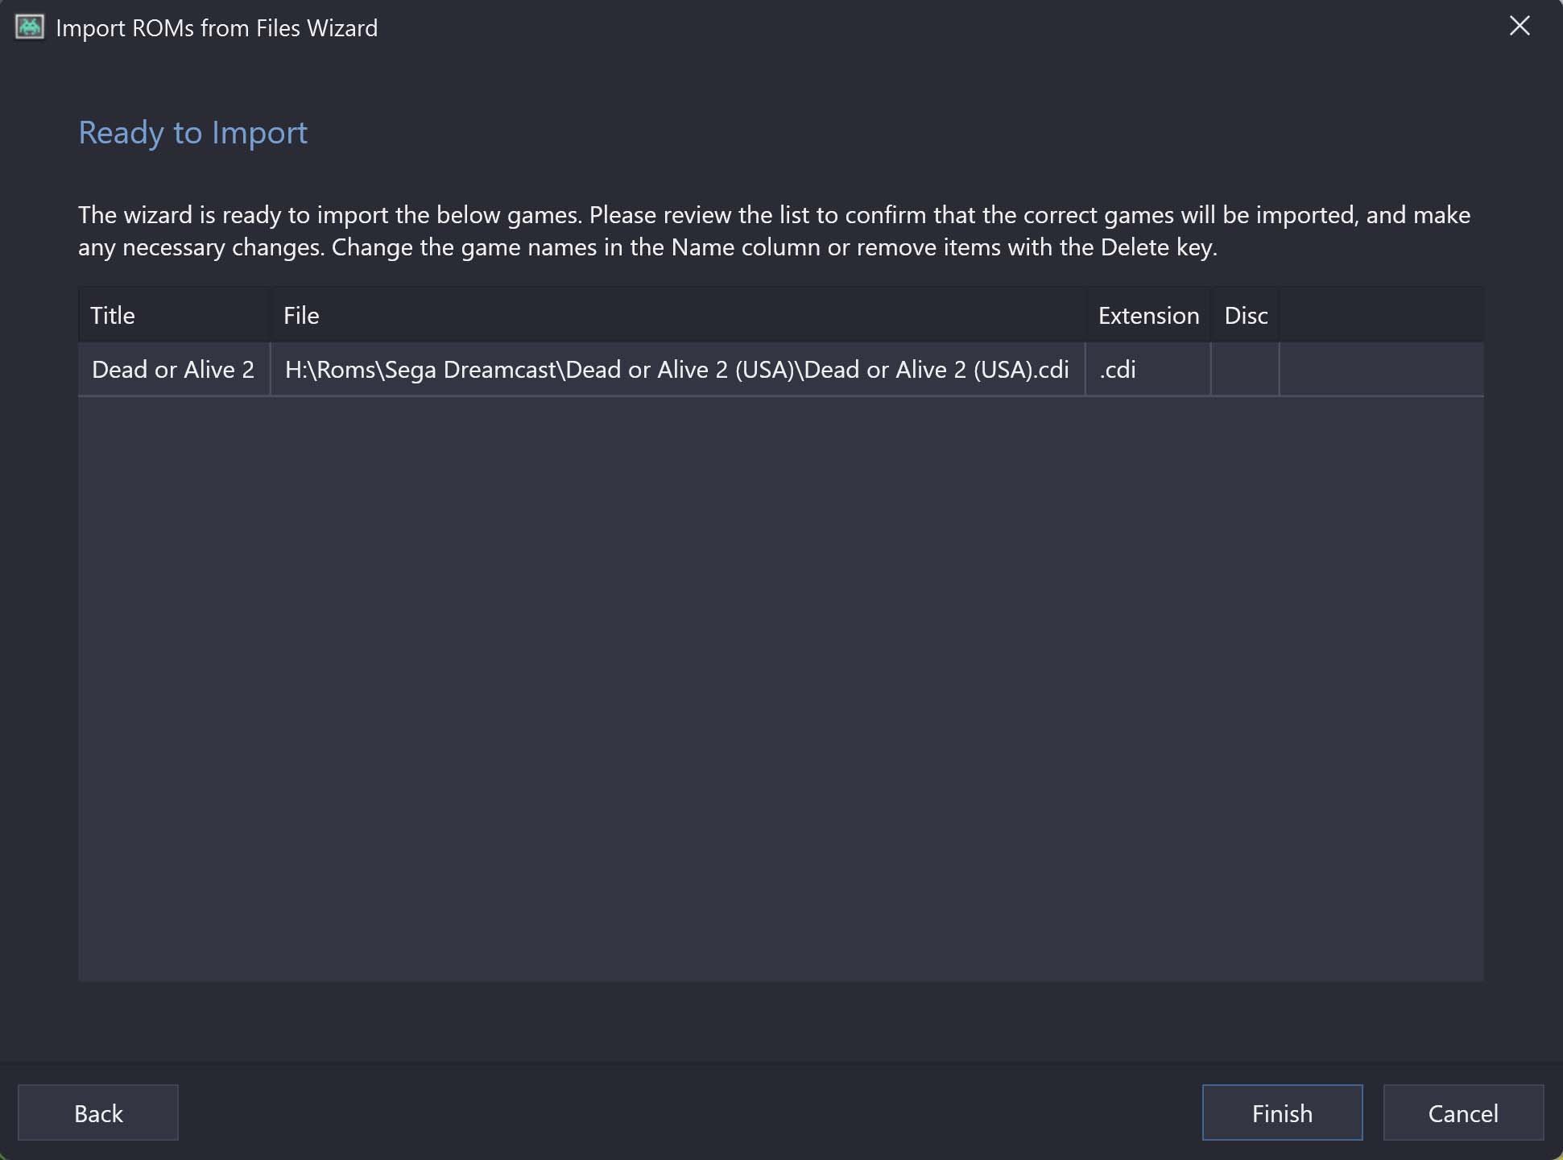Go Back to the previous wizard step
The height and width of the screenshot is (1160, 1563).
(98, 1112)
